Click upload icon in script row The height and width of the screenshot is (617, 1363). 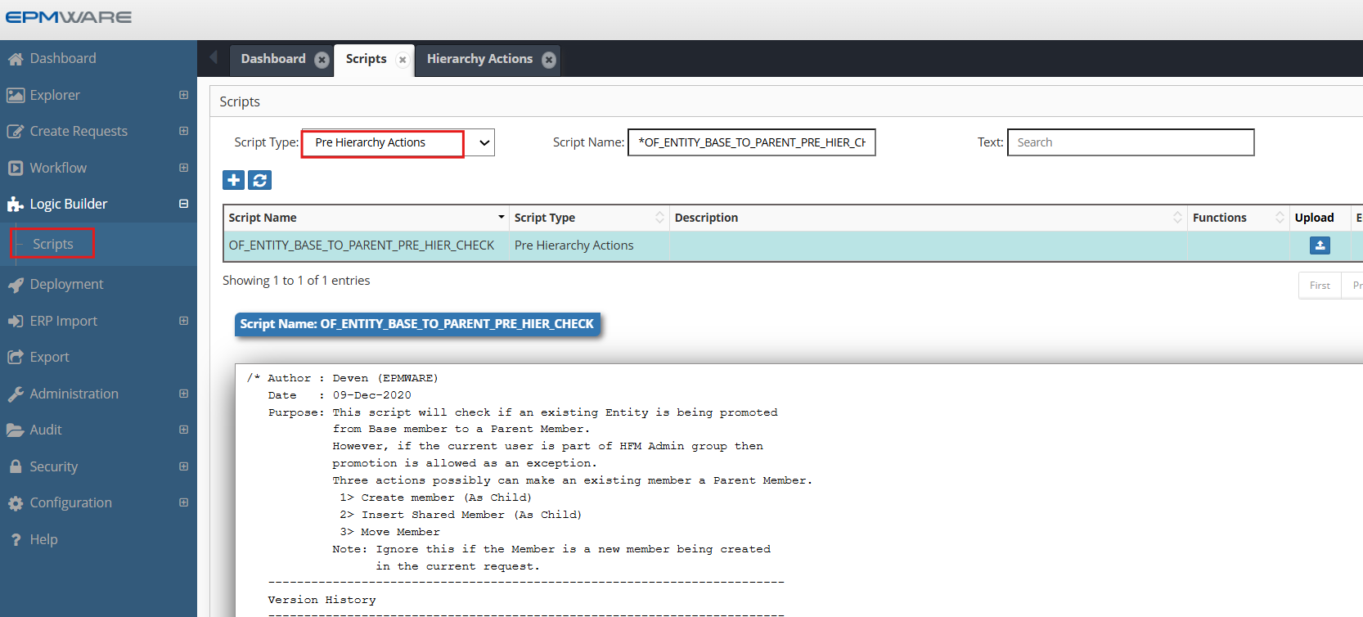click(1319, 245)
